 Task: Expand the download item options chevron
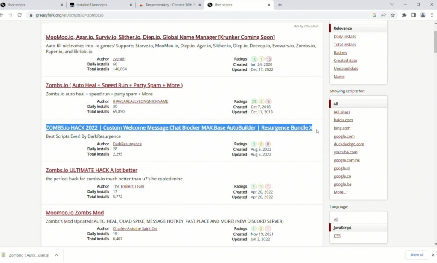point(56,255)
